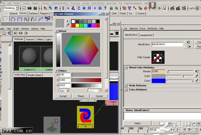Click the blendColors load input connection icon
This screenshot has height=135, width=201.
click(x=189, y=42)
